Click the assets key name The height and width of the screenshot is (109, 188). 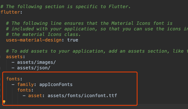click(14, 57)
